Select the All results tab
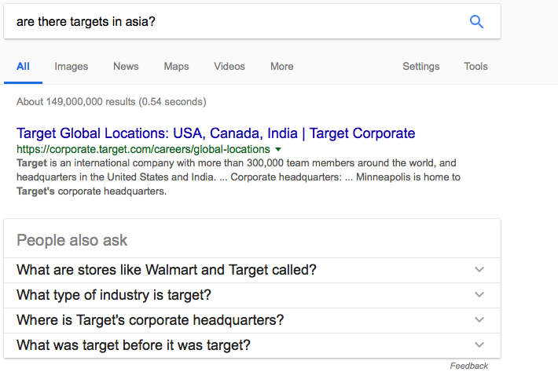This screenshot has height=379, width=558. pos(23,67)
